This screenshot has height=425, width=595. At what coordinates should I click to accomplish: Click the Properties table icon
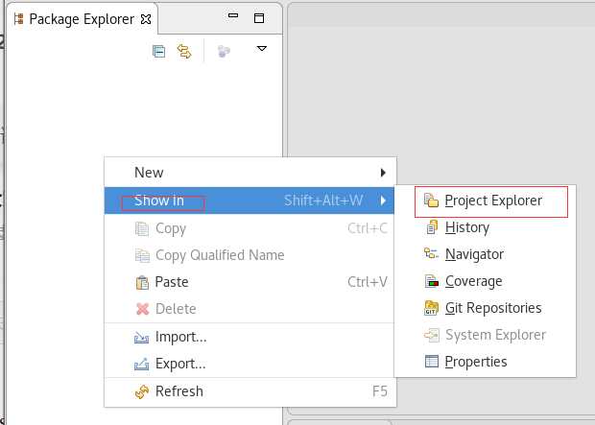click(x=432, y=362)
